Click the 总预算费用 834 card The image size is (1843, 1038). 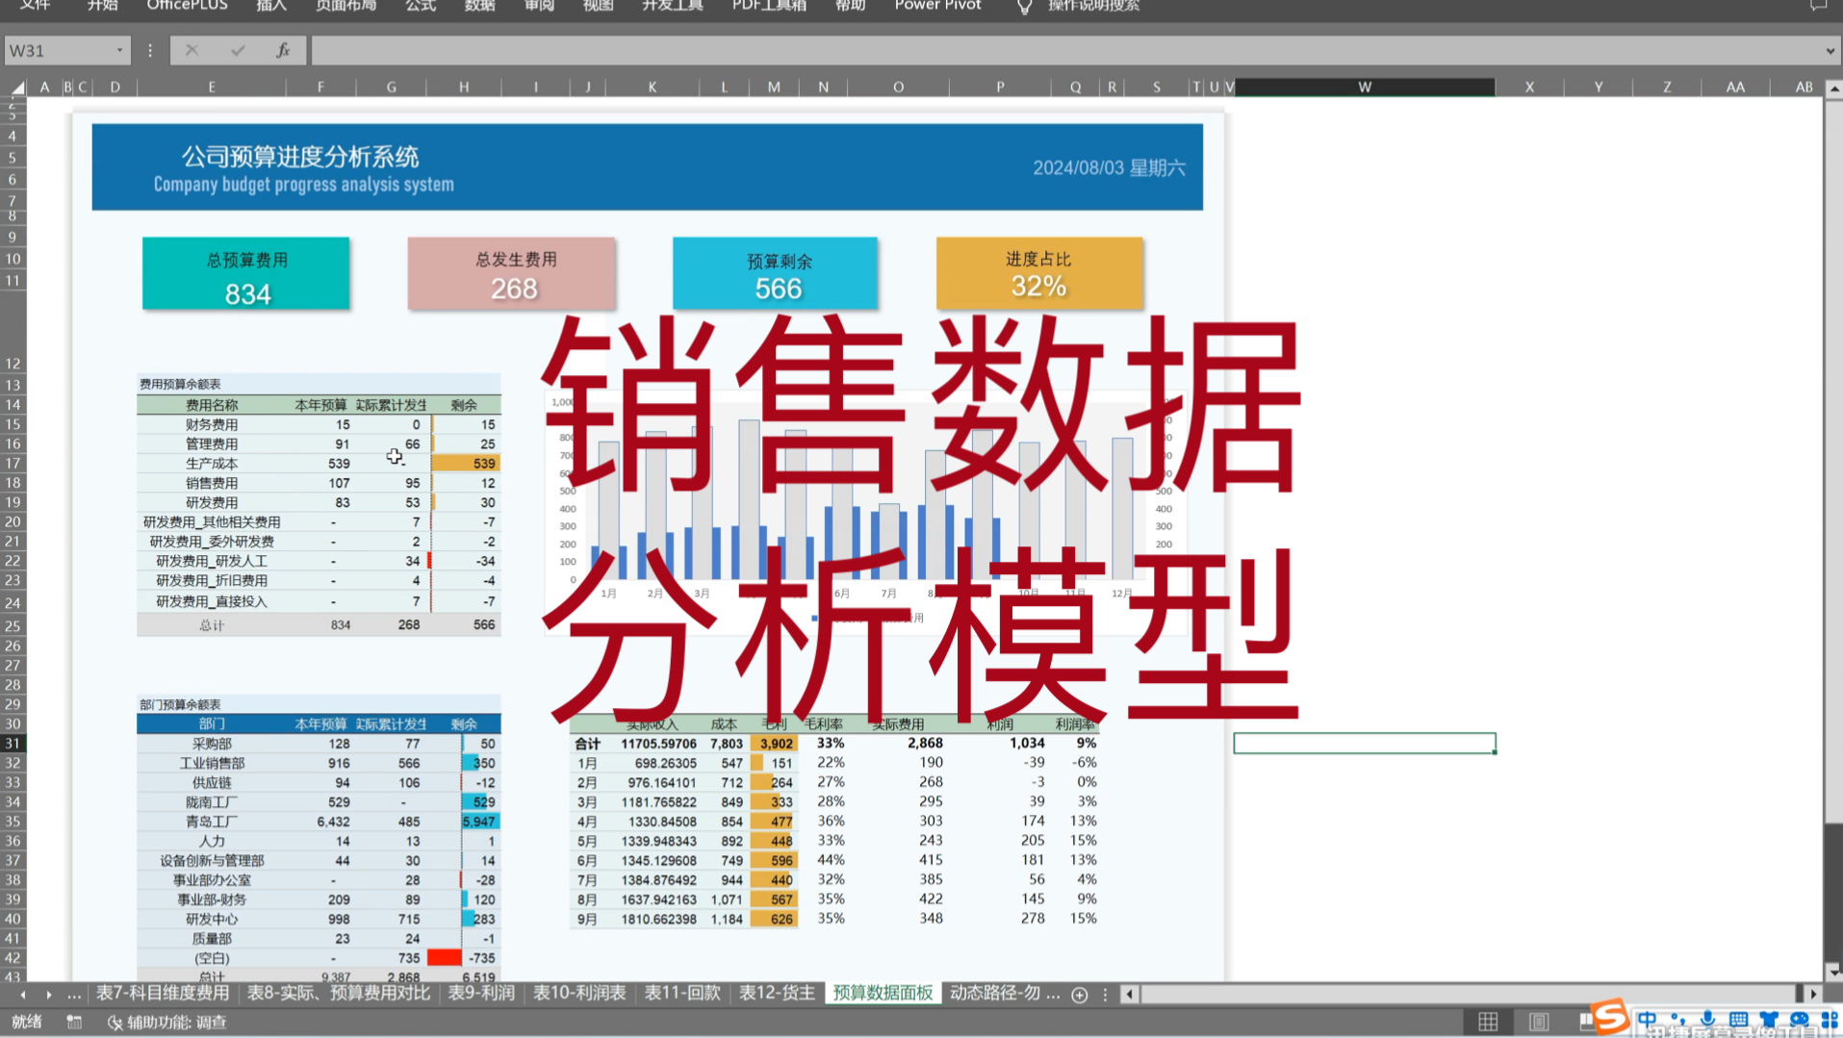(246, 274)
